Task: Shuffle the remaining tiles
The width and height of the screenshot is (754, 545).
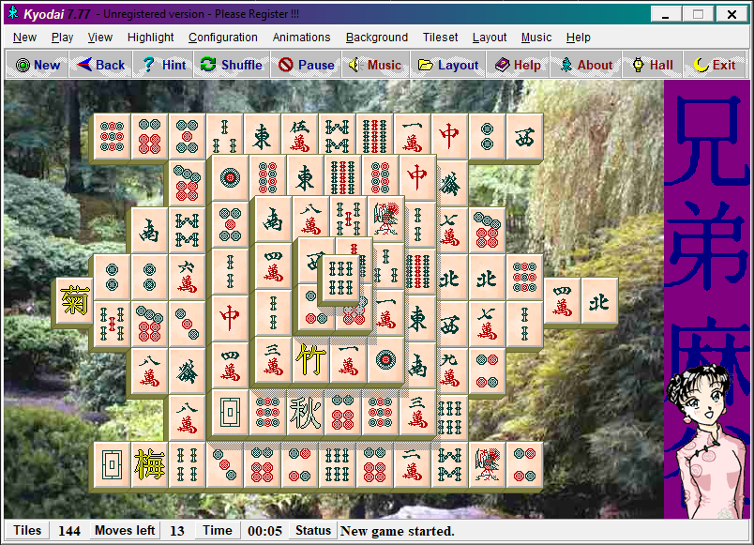Action: point(231,65)
